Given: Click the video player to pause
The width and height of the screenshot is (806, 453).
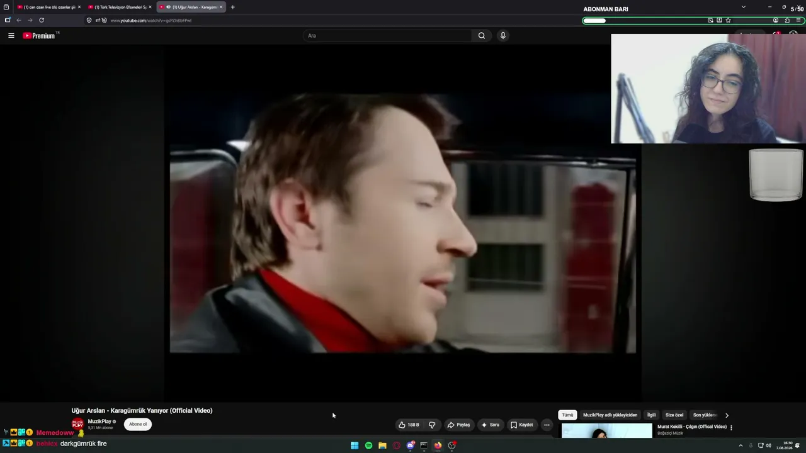Looking at the screenshot, I should [403, 223].
